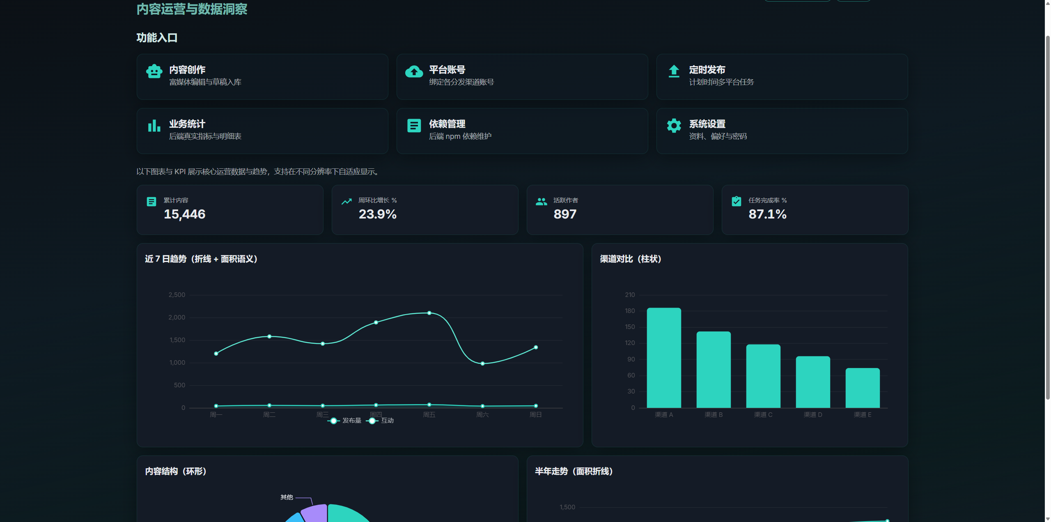Click the 业务统计 bar chart icon
This screenshot has height=522, width=1051.
coord(154,126)
